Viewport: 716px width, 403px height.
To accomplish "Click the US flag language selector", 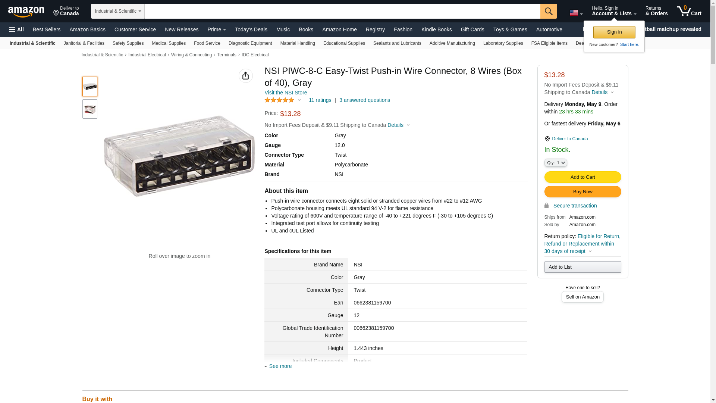I will point(575,13).
